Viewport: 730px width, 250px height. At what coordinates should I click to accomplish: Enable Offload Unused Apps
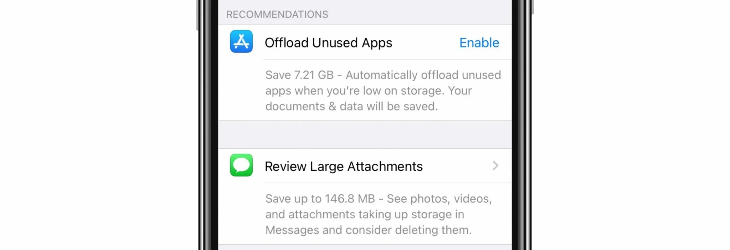tap(479, 43)
